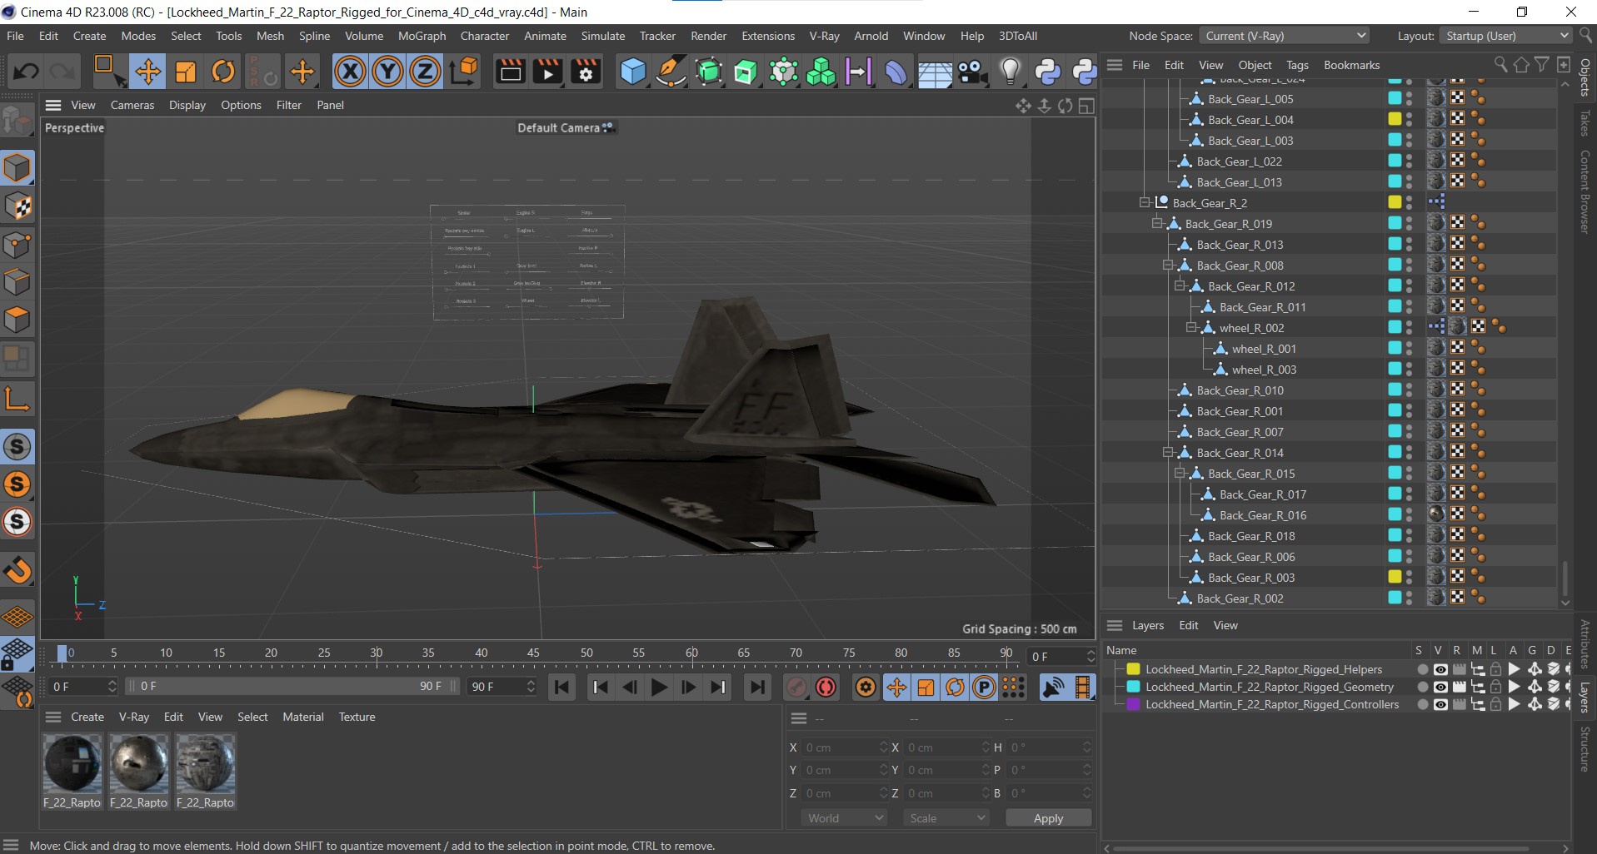The width and height of the screenshot is (1597, 854).
Task: Click Play Forwards button in timeline
Action: [659, 687]
